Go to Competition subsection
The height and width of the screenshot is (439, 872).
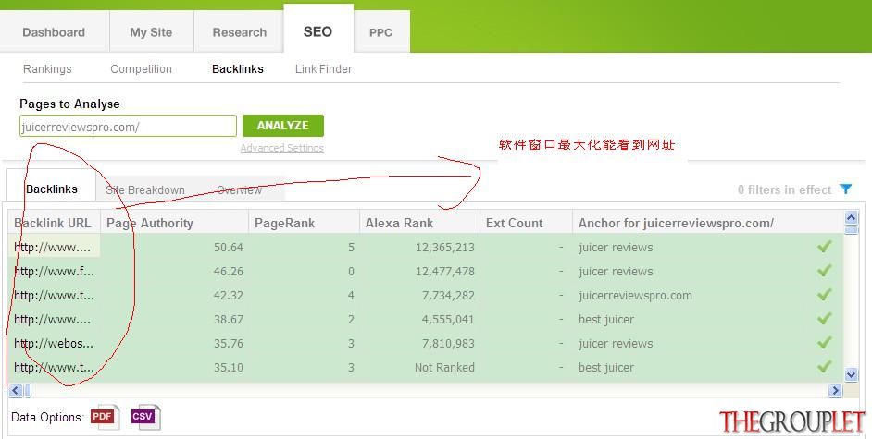pyautogui.click(x=141, y=68)
